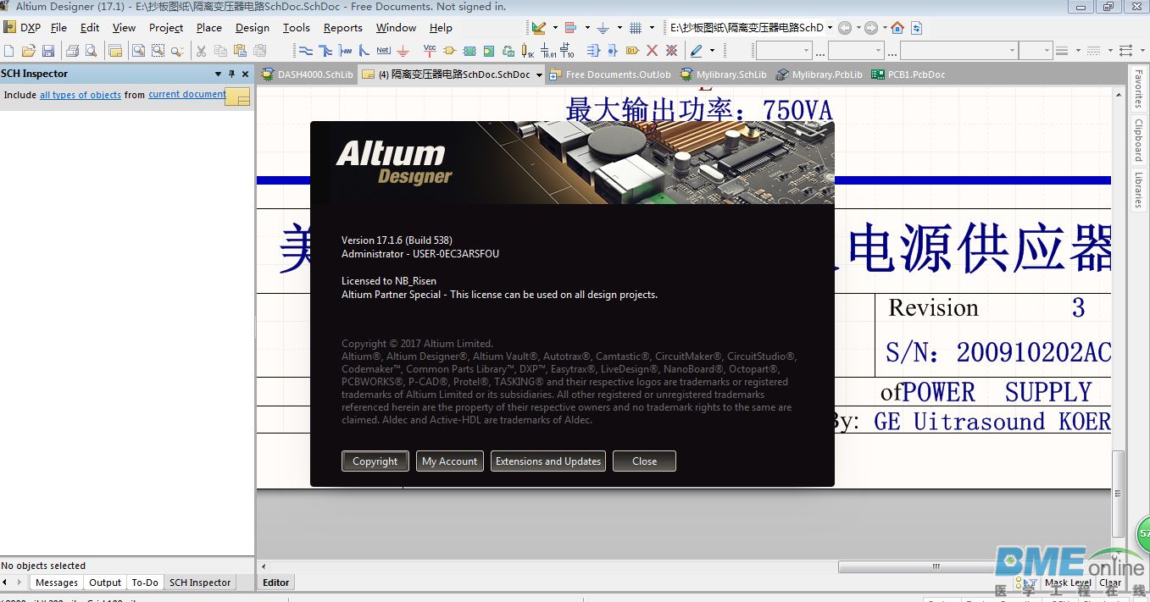
Task: Cut selection with scissors icon
Action: [x=201, y=51]
